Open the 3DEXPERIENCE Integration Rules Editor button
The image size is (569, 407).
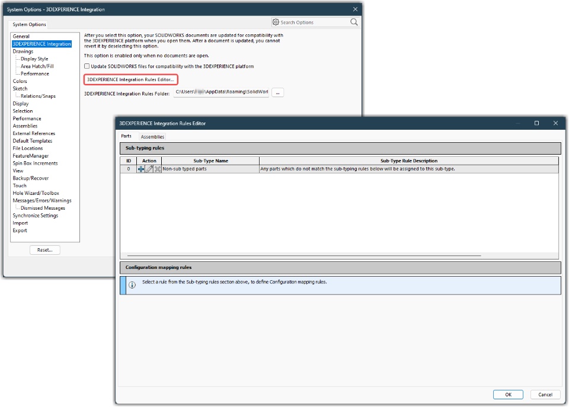pyautogui.click(x=130, y=79)
